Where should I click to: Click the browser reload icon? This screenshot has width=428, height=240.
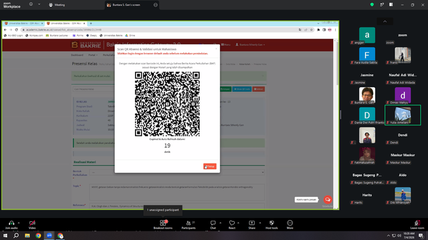pyautogui.click(x=16, y=29)
